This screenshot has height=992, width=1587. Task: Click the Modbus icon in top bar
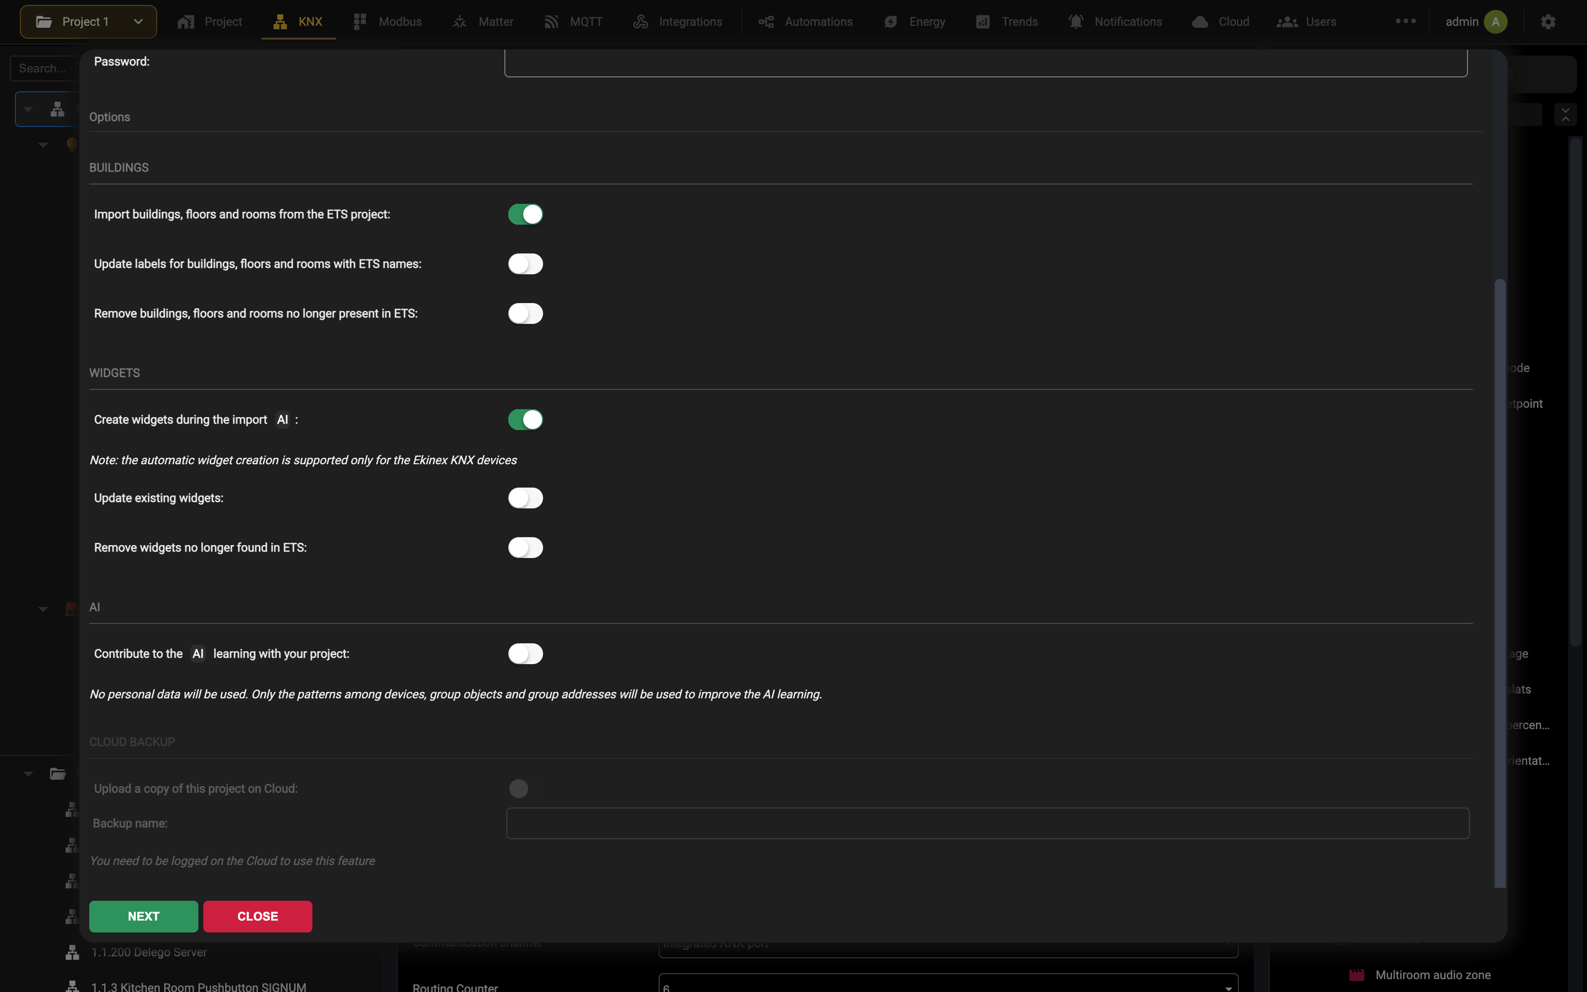point(360,22)
